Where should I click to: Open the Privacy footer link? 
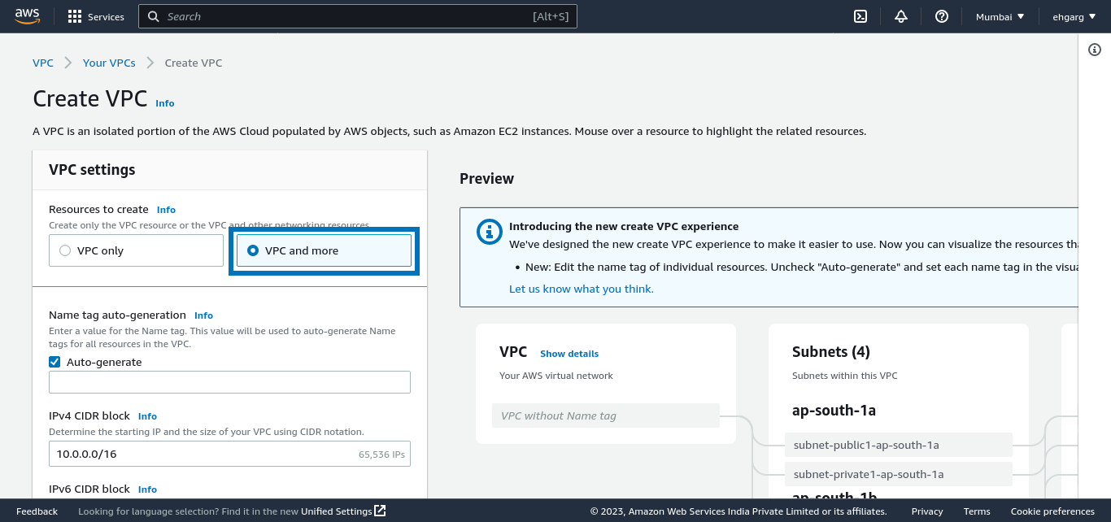click(927, 511)
